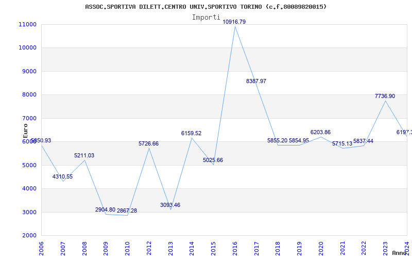Click the y-axis tick 7000
Screen dimensions: 412x258
(29, 119)
